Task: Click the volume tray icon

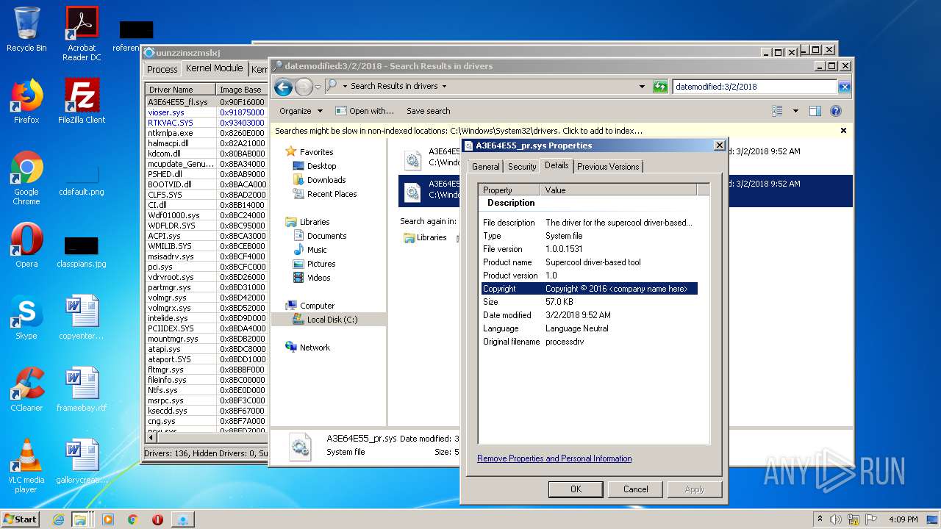Action: coord(835,519)
